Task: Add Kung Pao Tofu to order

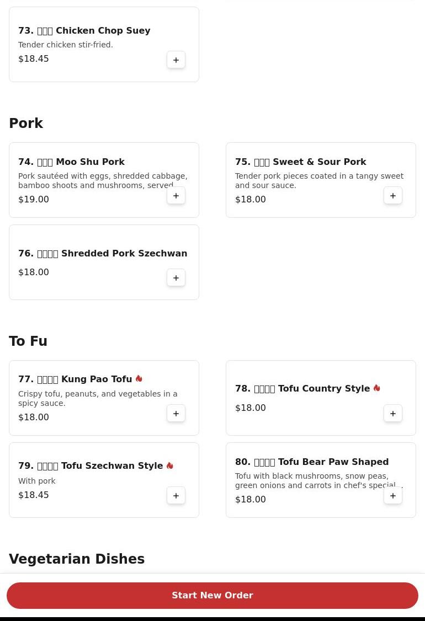Action: tap(176, 414)
